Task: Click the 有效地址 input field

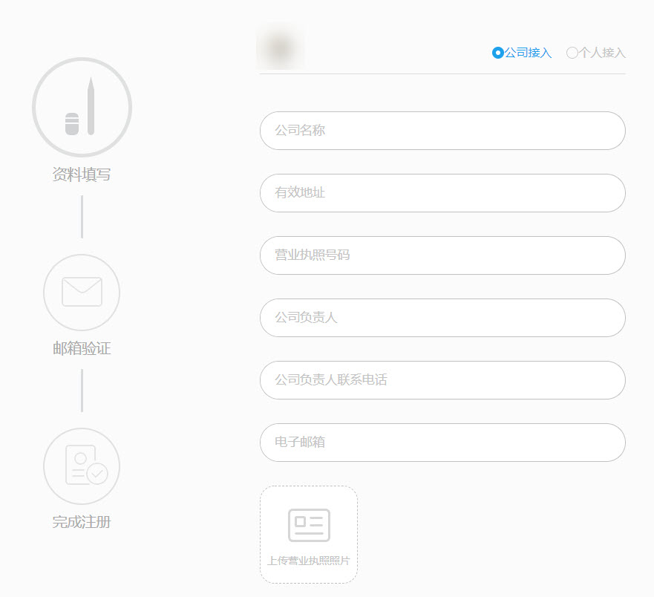Action: tap(442, 193)
